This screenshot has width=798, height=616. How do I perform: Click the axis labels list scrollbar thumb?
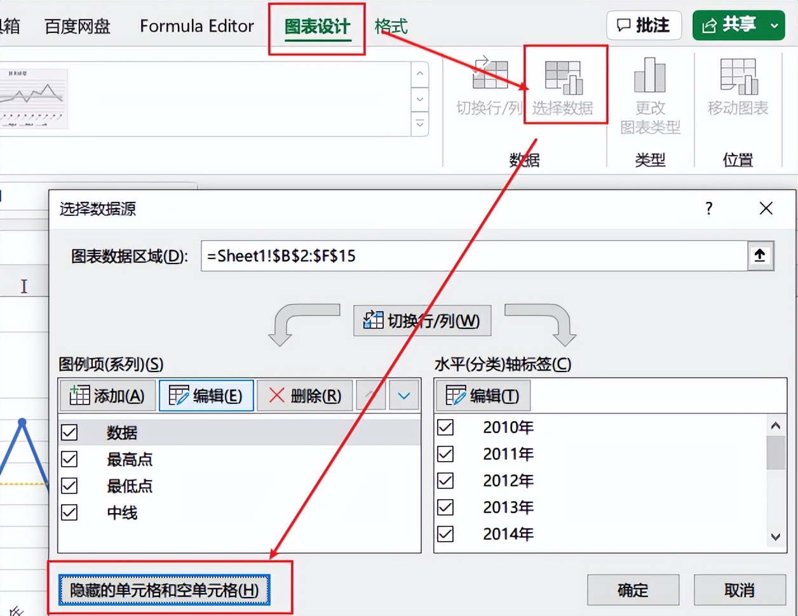(x=775, y=453)
